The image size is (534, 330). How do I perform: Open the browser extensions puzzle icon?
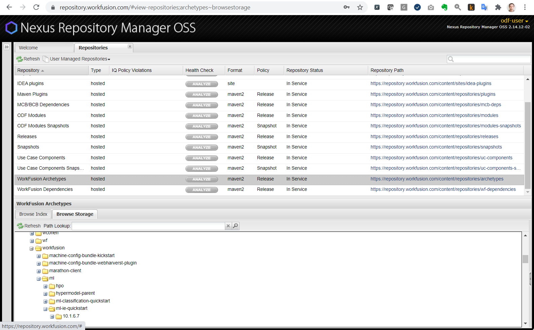click(498, 7)
